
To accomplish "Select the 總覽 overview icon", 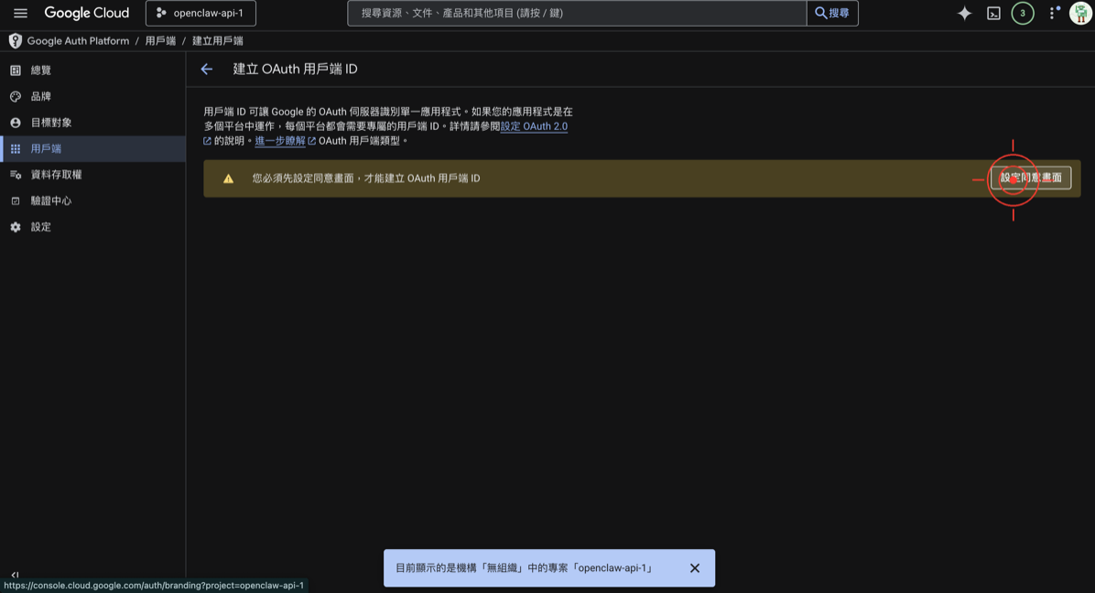I will [x=15, y=70].
